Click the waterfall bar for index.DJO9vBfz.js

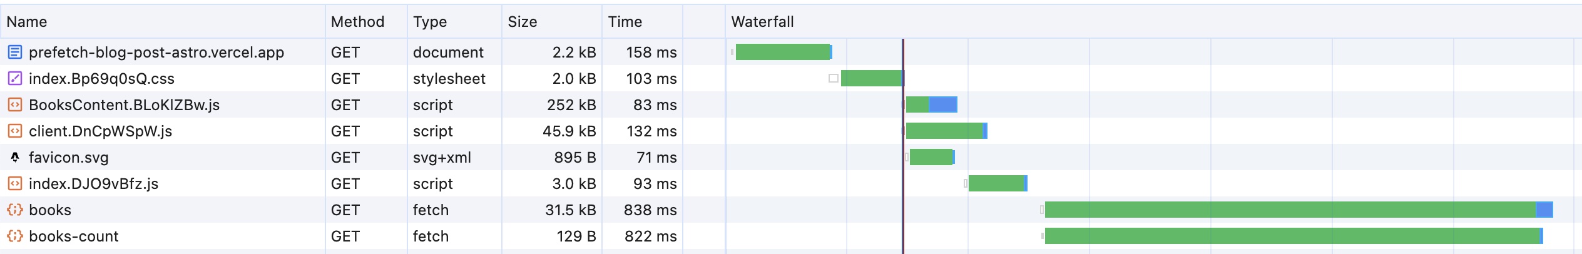(x=996, y=183)
